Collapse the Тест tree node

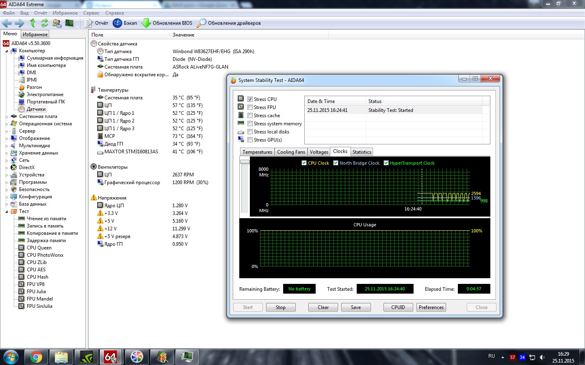pos(6,212)
